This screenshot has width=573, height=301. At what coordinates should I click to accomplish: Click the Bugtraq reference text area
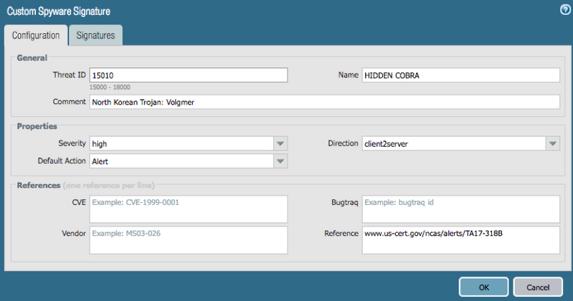(461, 209)
